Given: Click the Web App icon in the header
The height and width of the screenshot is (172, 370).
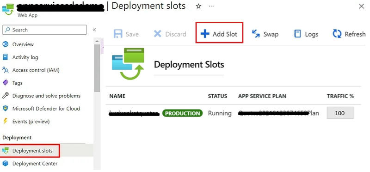Looking at the screenshot, I should (x=8, y=9).
